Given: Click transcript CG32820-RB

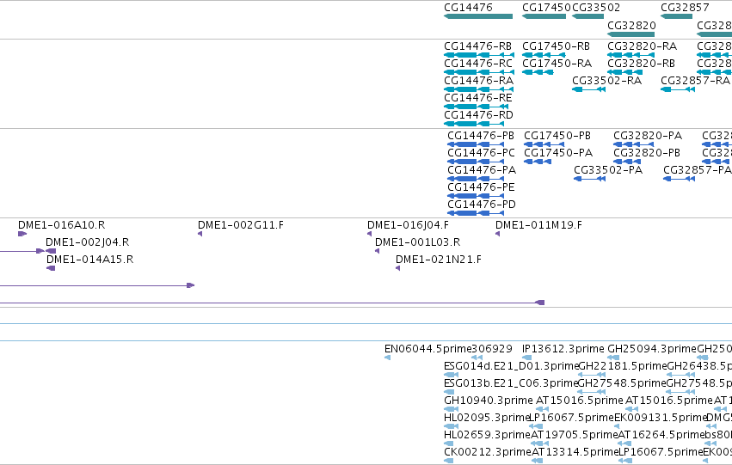Looking at the screenshot, I should tap(641, 64).
